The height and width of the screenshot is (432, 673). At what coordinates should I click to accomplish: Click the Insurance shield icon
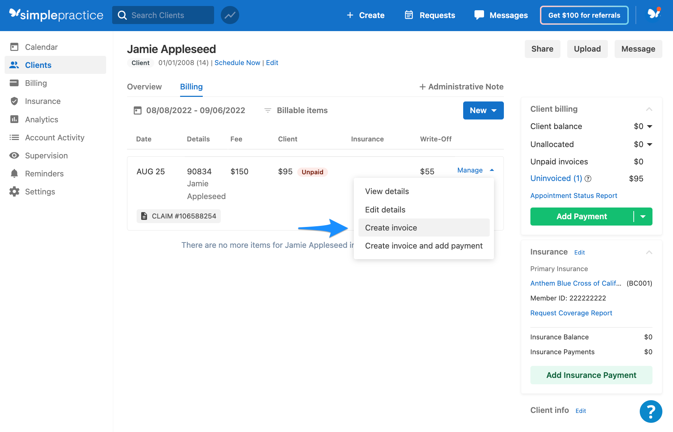(14, 101)
